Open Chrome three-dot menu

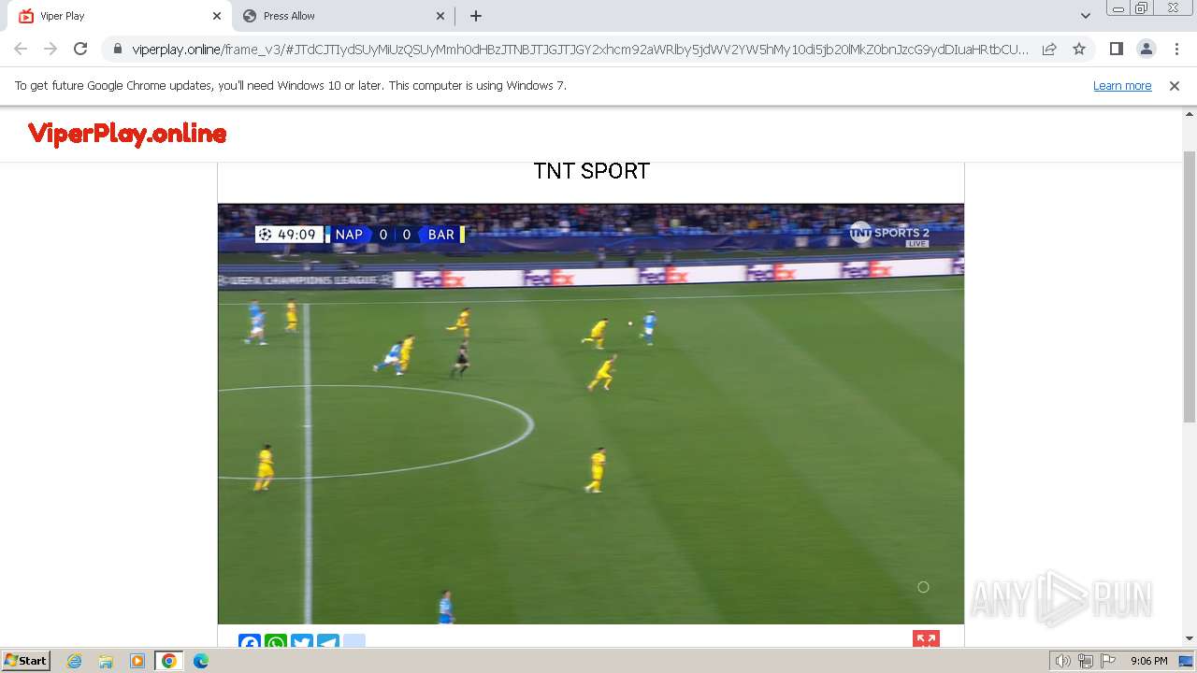pyautogui.click(x=1176, y=49)
